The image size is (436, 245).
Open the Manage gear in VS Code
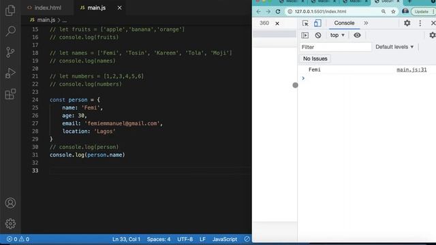point(10,224)
